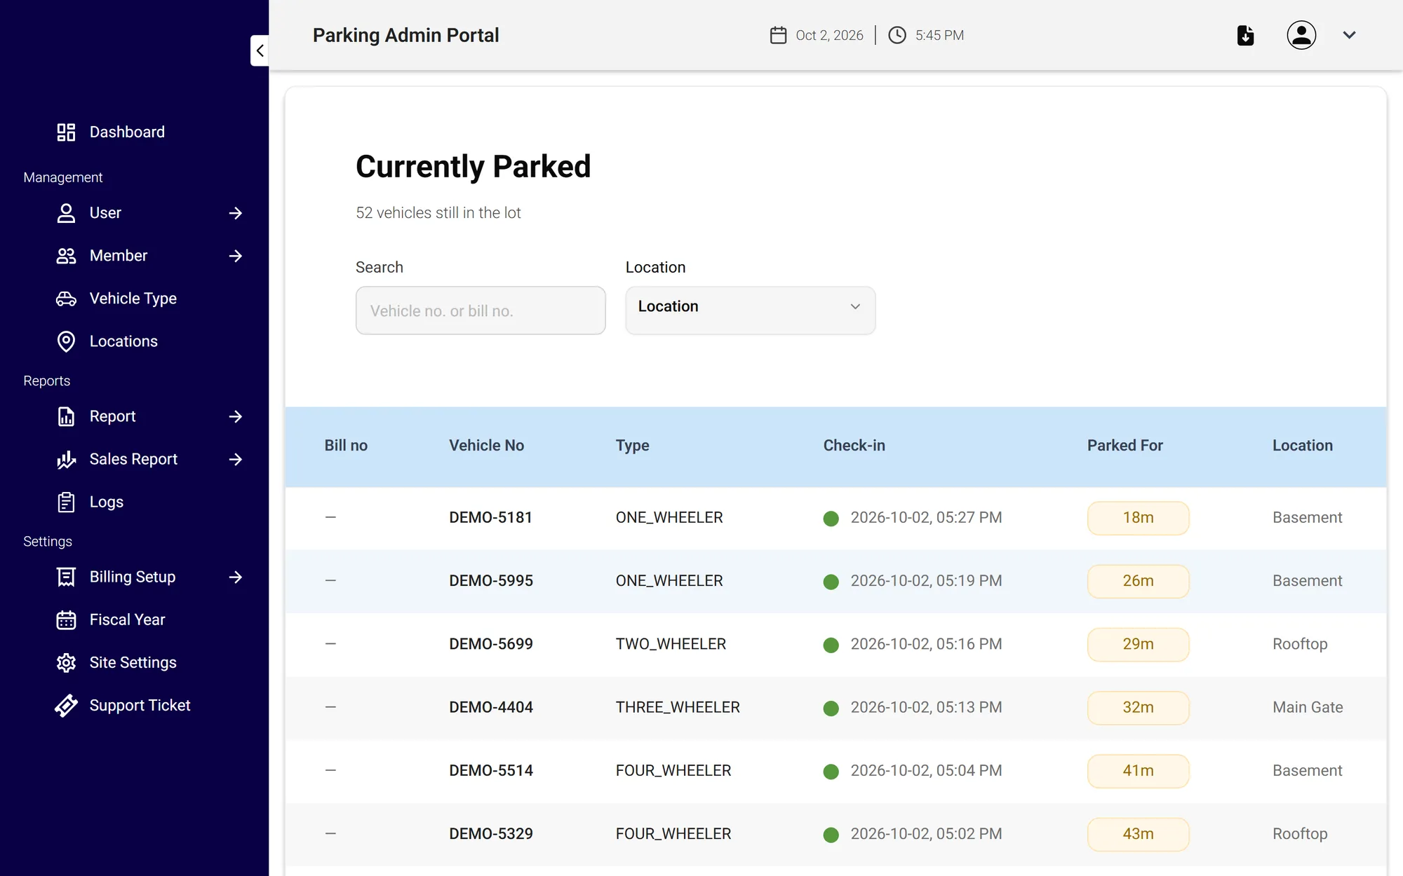Viewport: 1403px width, 876px height.
Task: Collapse the sidebar with the chevron button
Action: point(260,50)
